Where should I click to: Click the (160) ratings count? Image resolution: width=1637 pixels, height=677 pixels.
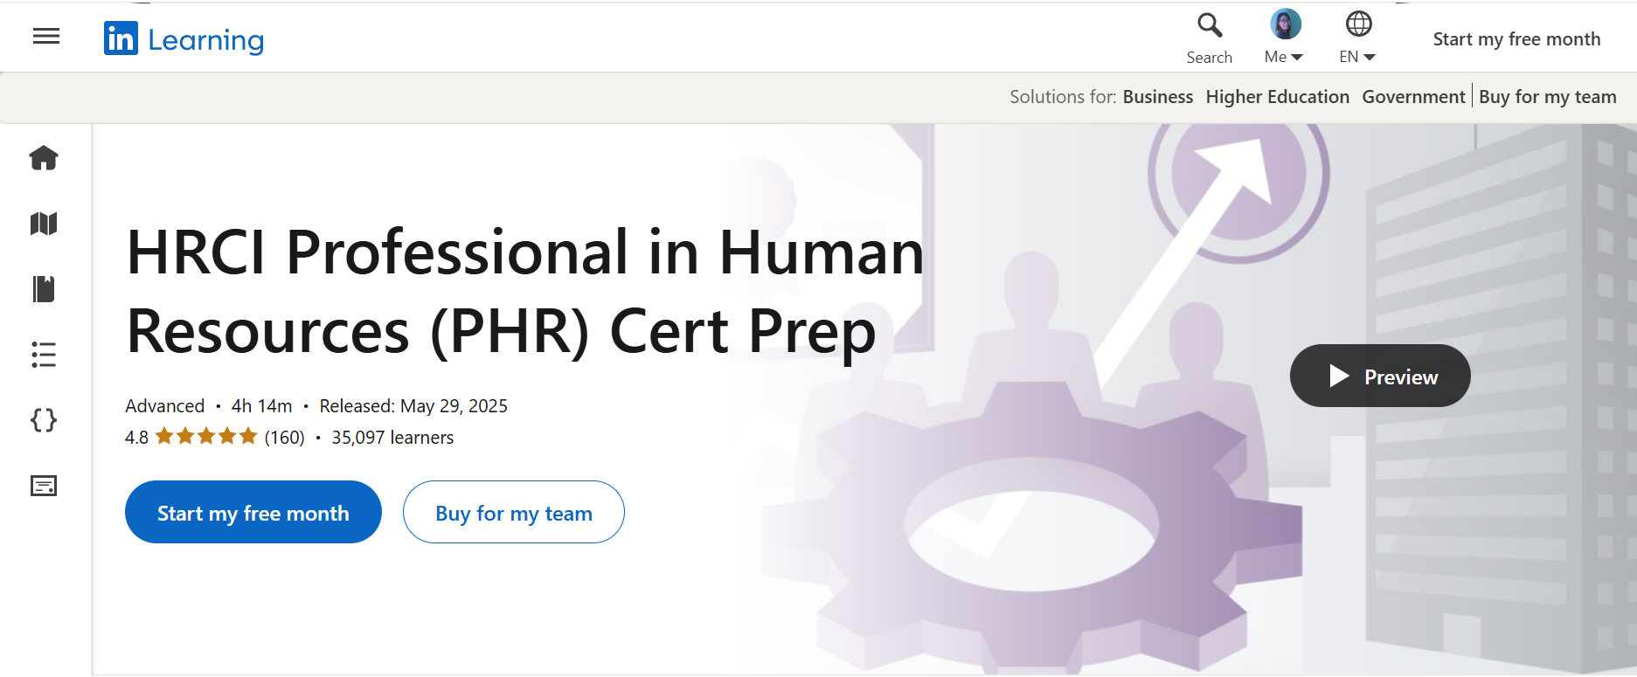[x=285, y=438]
